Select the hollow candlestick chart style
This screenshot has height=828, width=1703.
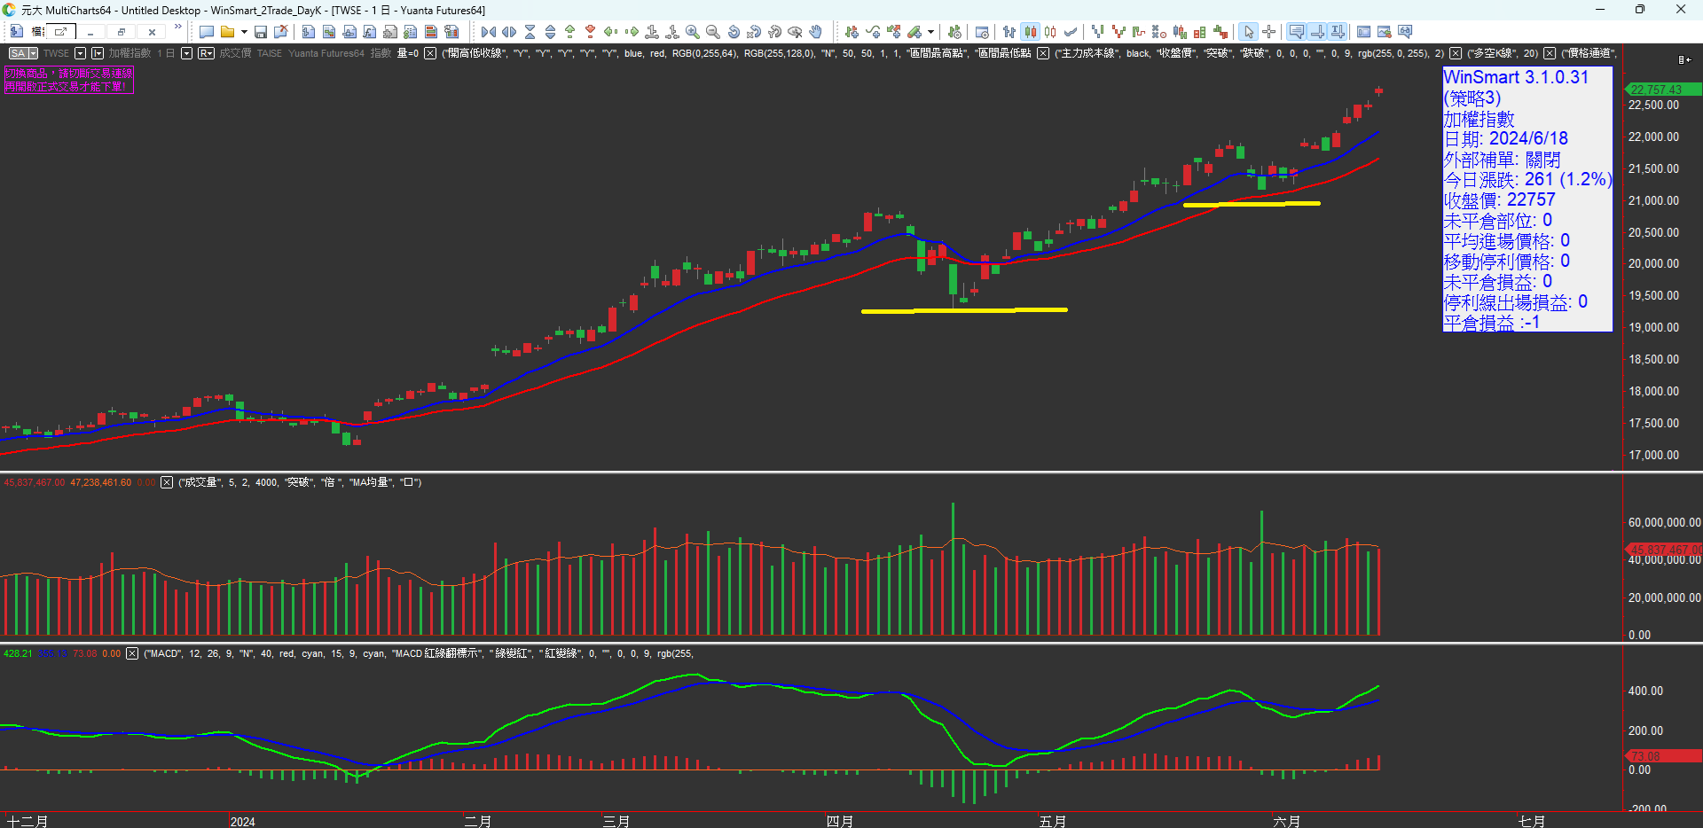1051,32
